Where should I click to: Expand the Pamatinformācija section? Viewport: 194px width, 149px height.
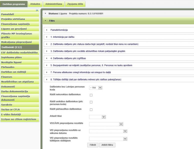pyautogui.click(x=47, y=30)
